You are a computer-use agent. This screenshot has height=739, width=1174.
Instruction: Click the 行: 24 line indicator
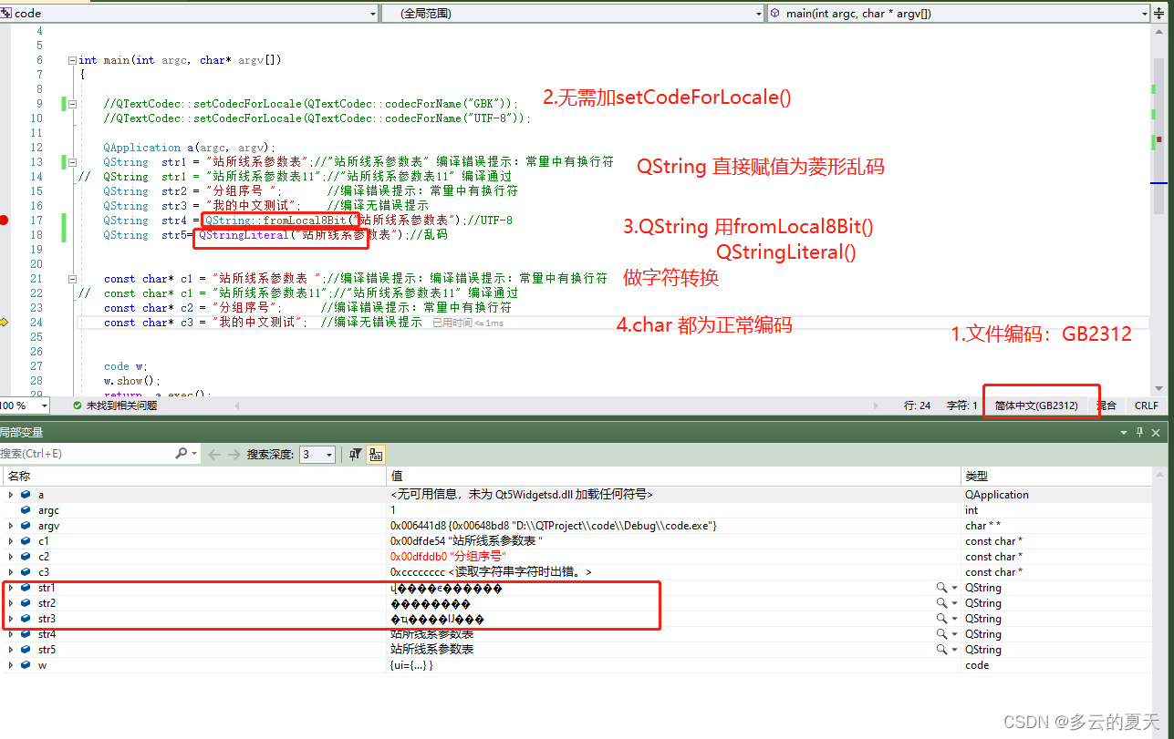click(917, 405)
